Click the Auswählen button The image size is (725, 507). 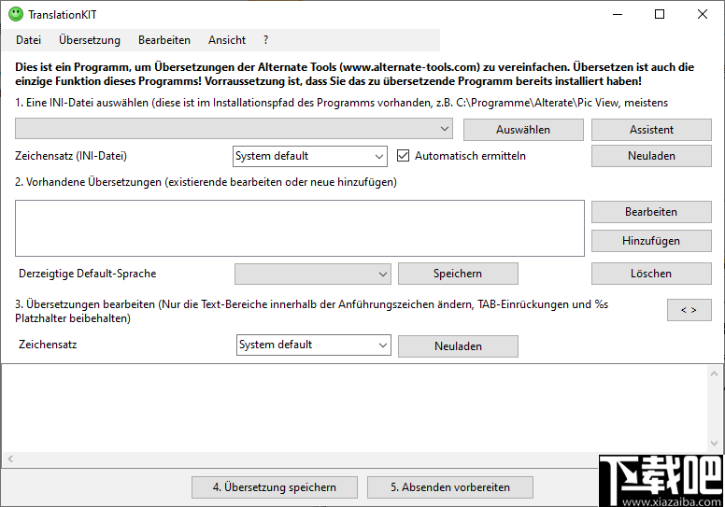click(x=523, y=130)
